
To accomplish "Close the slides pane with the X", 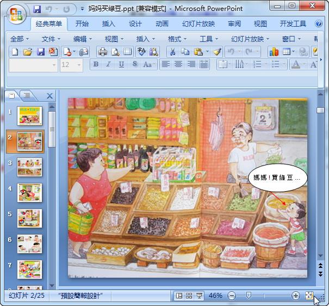I will pyautogui.click(x=49, y=96).
